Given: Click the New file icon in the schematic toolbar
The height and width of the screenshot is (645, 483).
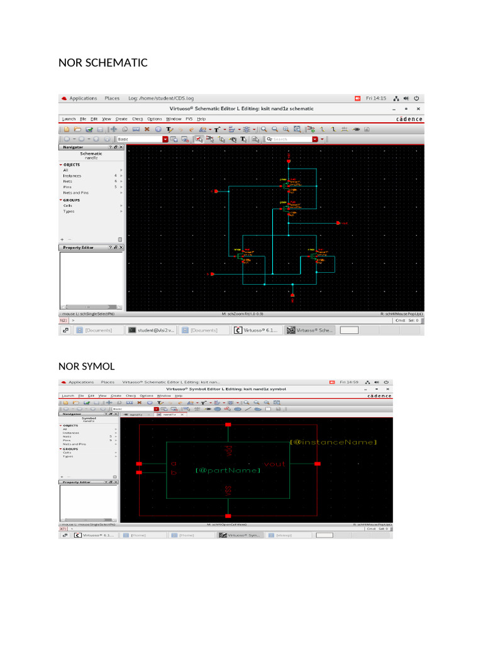Looking at the screenshot, I should pos(67,129).
